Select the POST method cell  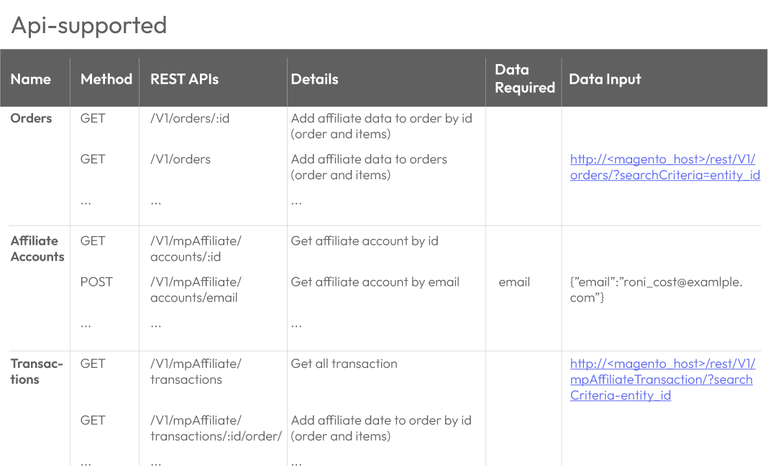point(96,281)
